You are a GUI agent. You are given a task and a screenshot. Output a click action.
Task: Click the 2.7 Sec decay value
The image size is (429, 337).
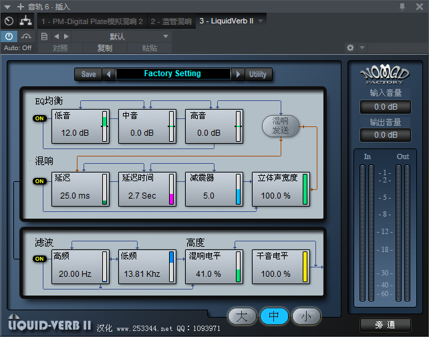(x=142, y=196)
